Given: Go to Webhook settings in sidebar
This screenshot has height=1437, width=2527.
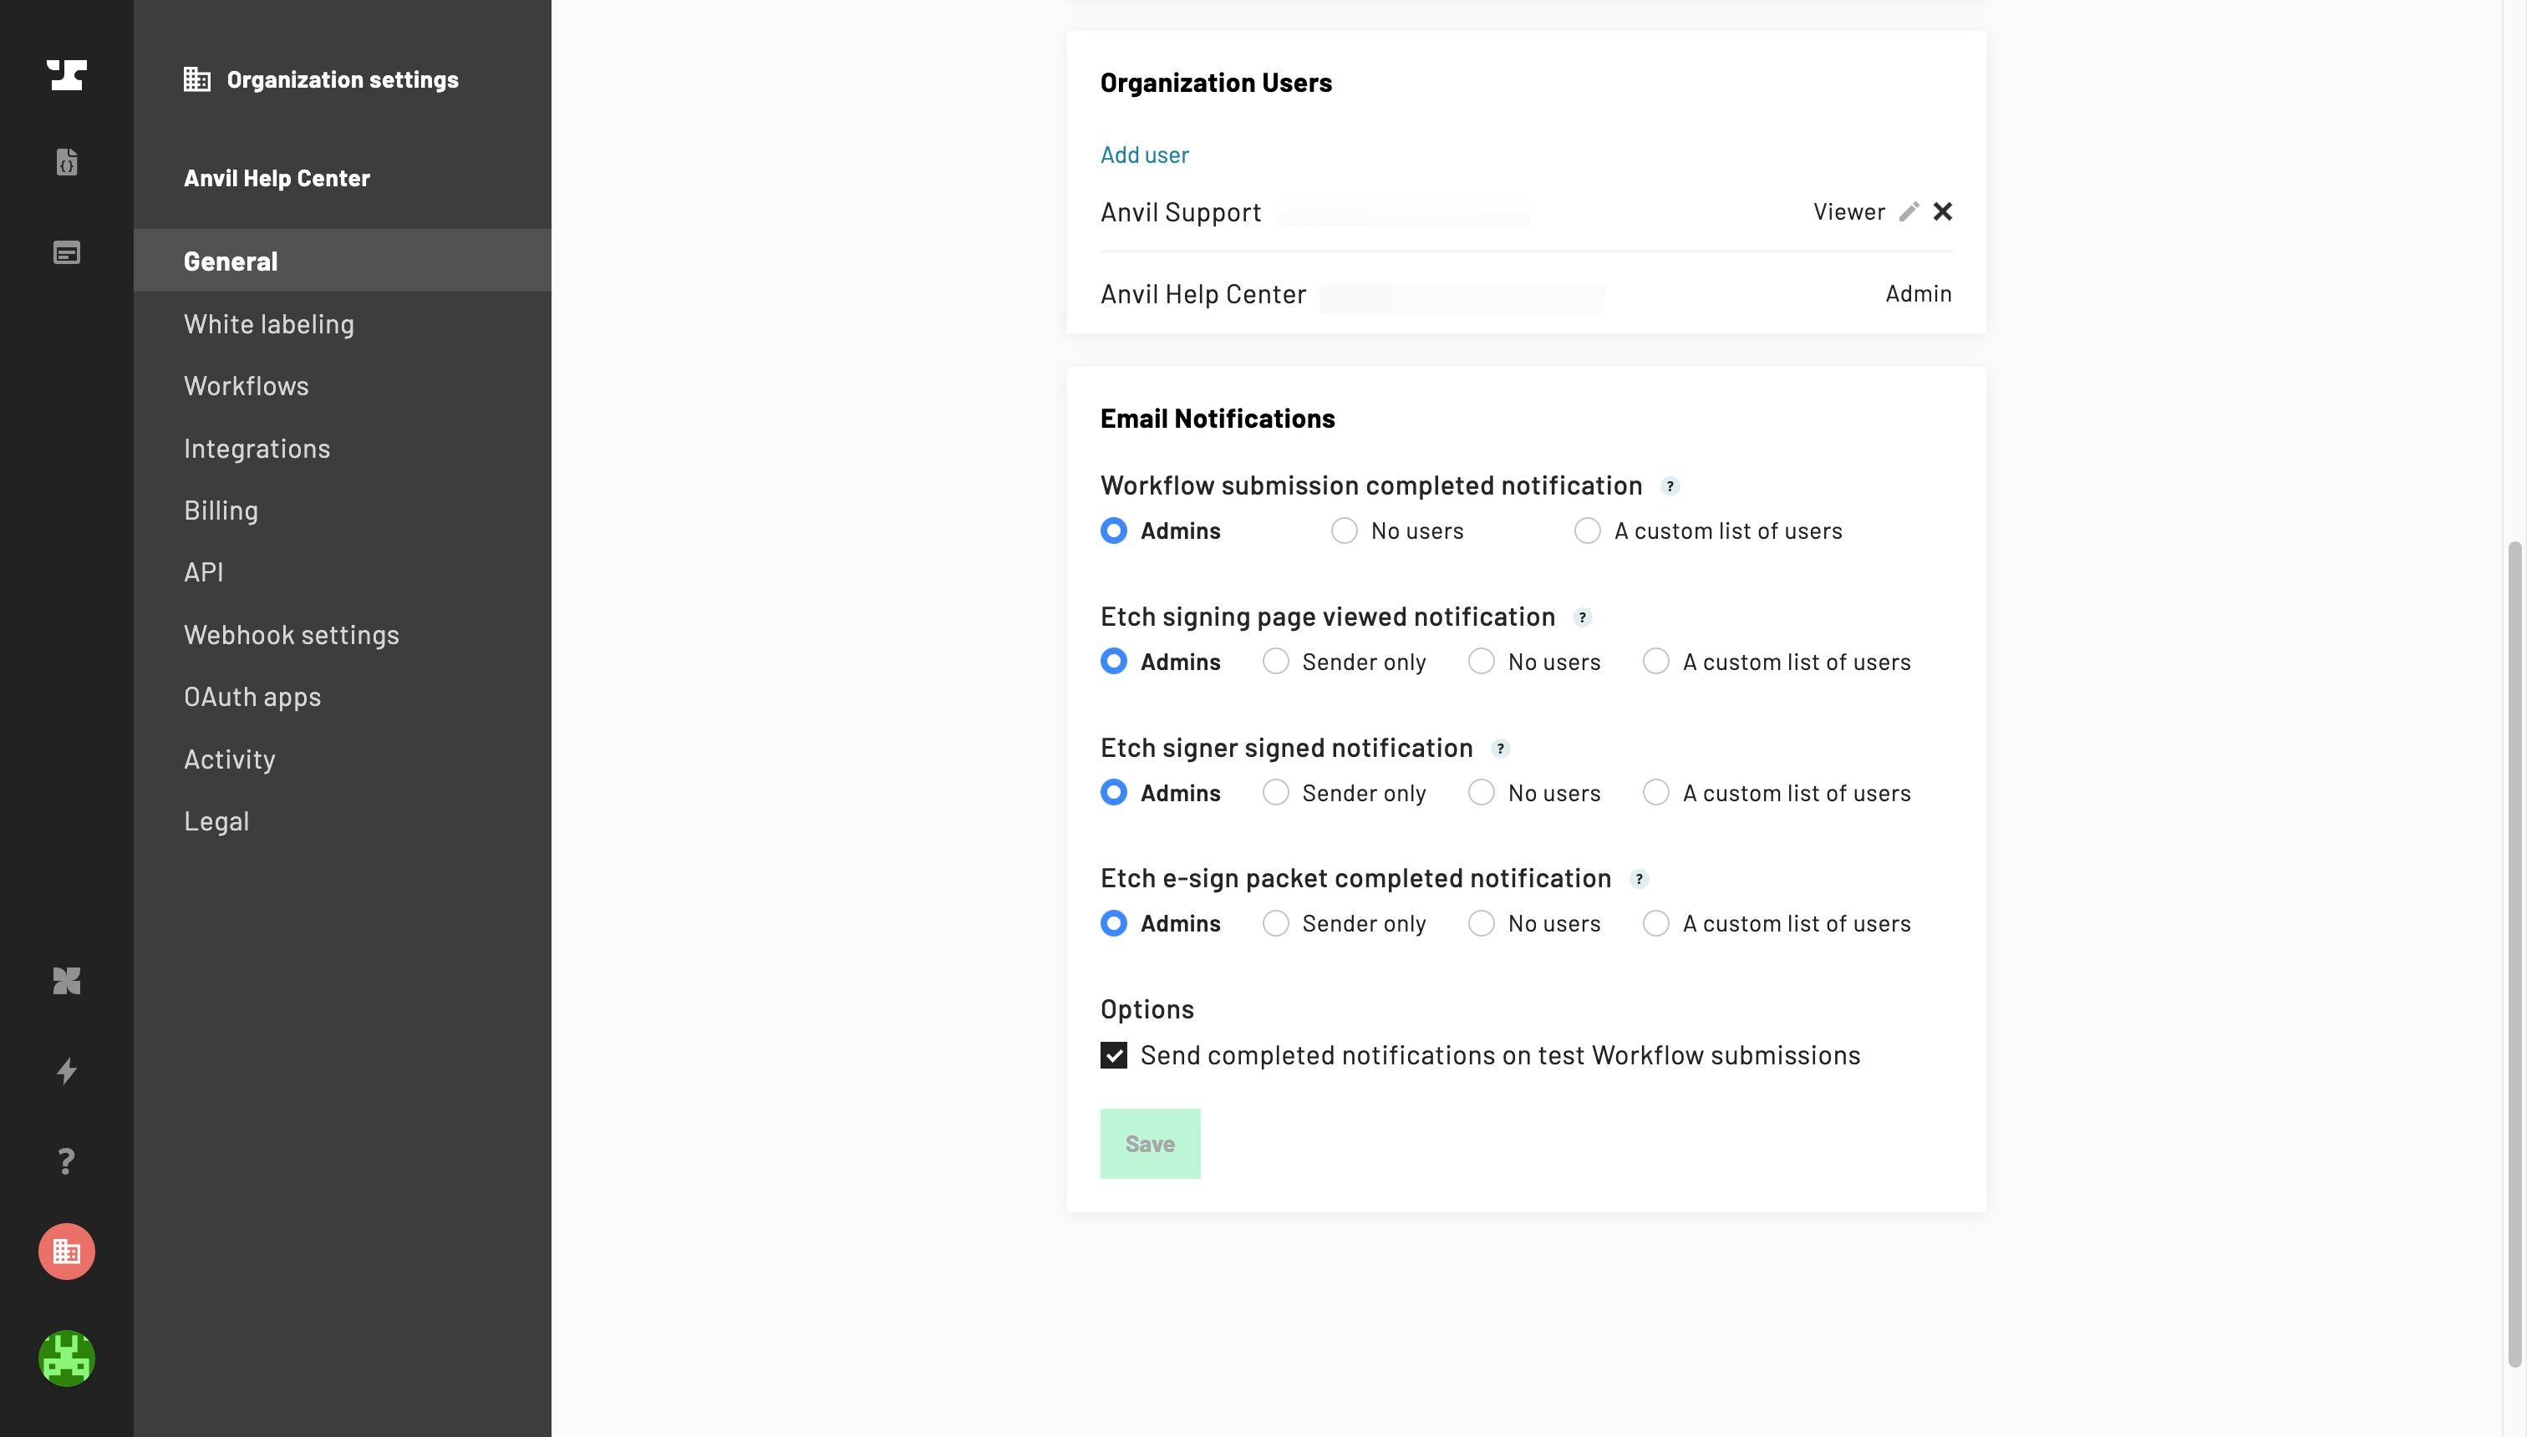Looking at the screenshot, I should point(291,635).
